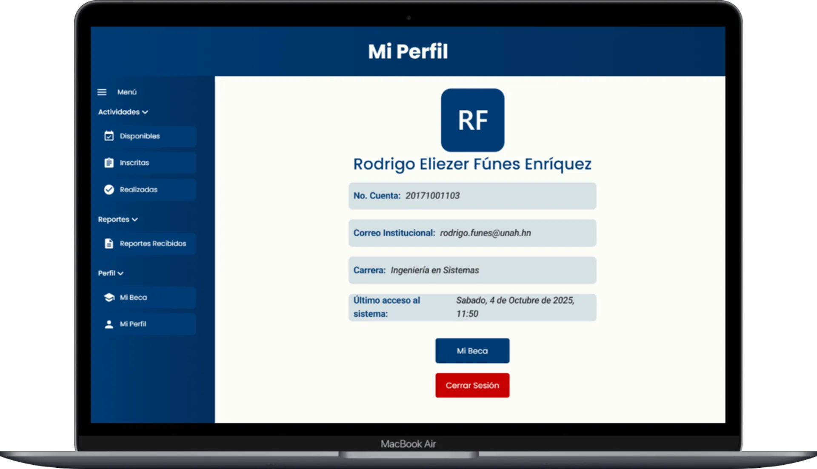Collapse the Actividades section chevron
Image resolution: width=817 pixels, height=469 pixels.
pos(145,112)
